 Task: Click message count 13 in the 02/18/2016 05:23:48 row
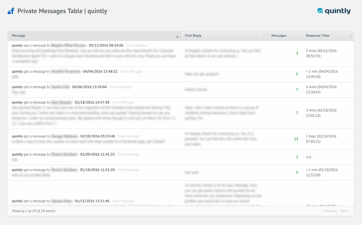(296, 139)
